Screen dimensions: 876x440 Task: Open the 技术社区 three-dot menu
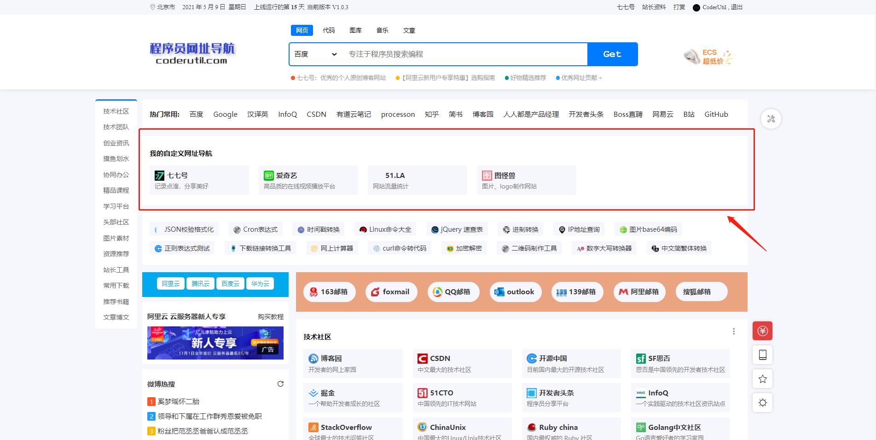click(x=734, y=331)
